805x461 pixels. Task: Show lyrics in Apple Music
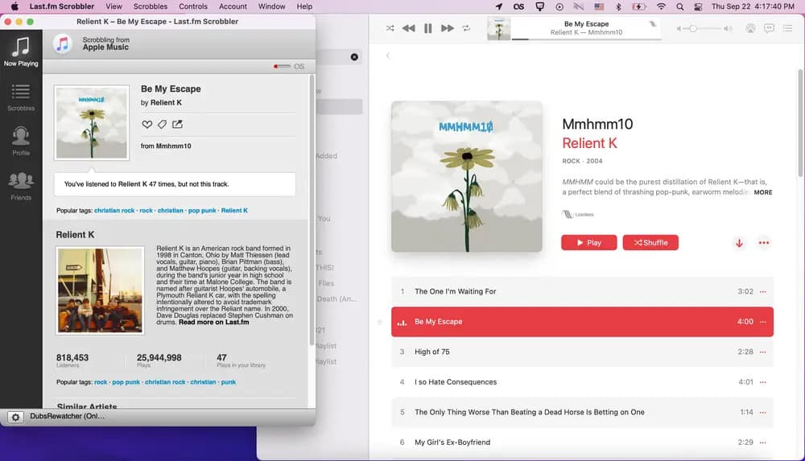click(x=769, y=28)
